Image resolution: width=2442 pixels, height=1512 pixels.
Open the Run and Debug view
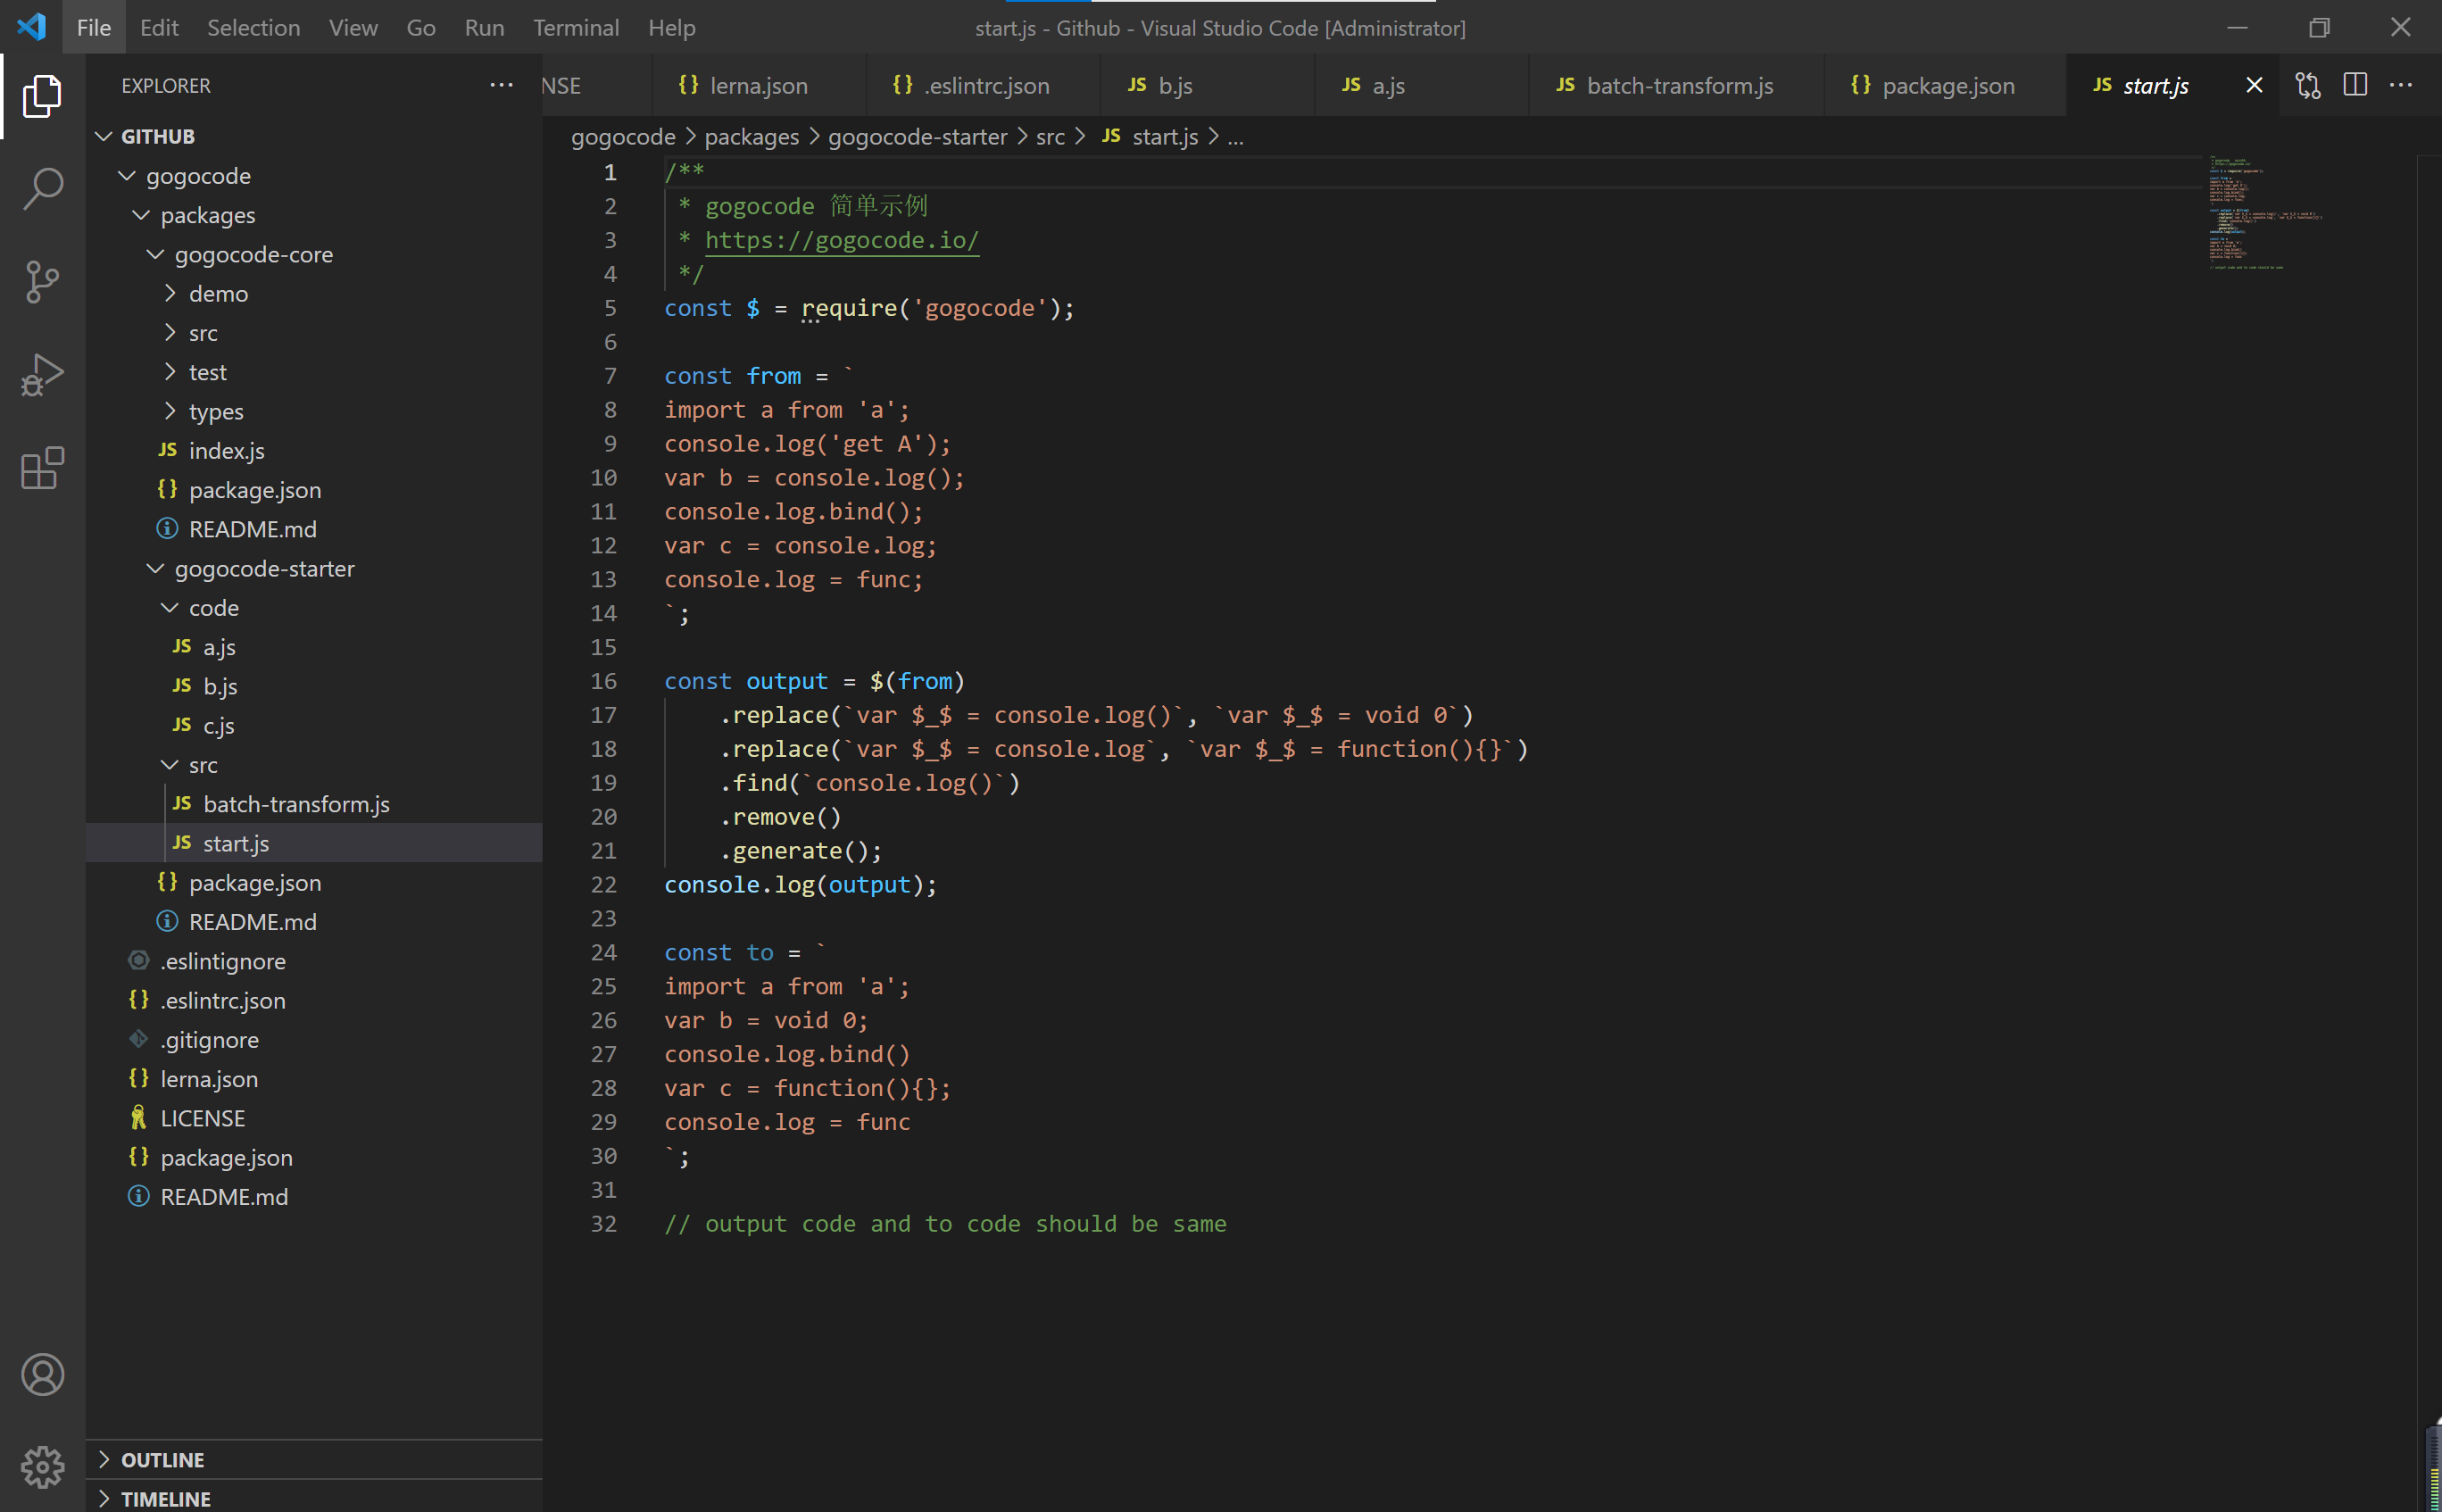(42, 375)
